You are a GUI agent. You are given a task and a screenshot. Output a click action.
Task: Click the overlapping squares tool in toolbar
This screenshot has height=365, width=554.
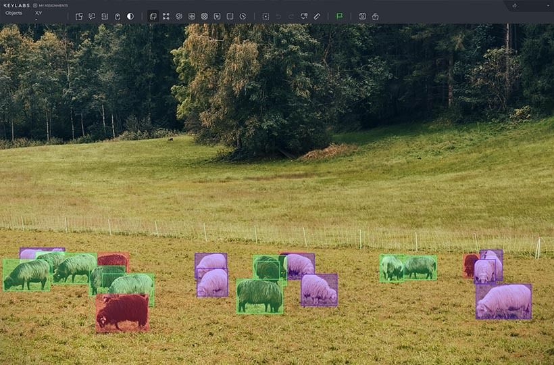(153, 16)
